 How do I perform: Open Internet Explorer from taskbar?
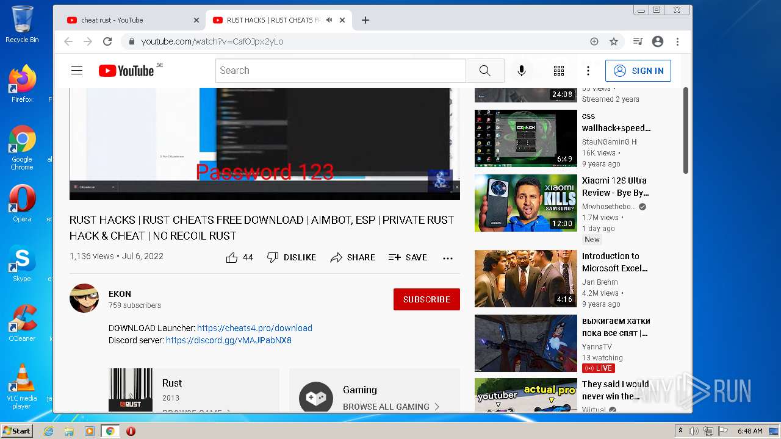point(49,431)
